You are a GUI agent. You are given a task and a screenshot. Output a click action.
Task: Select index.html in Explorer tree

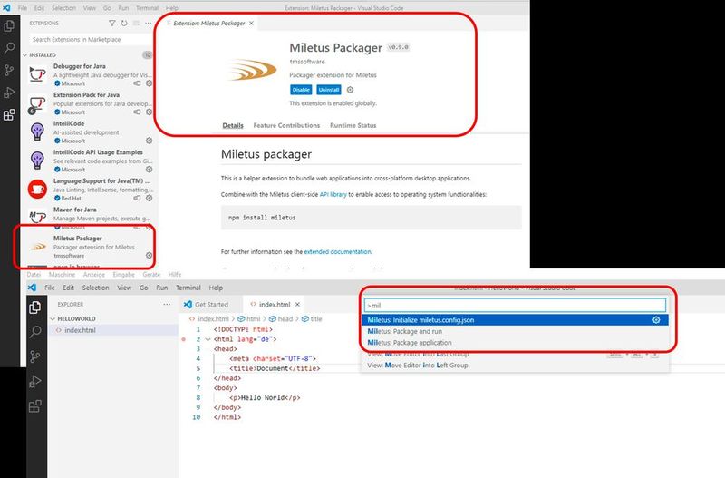point(114,330)
